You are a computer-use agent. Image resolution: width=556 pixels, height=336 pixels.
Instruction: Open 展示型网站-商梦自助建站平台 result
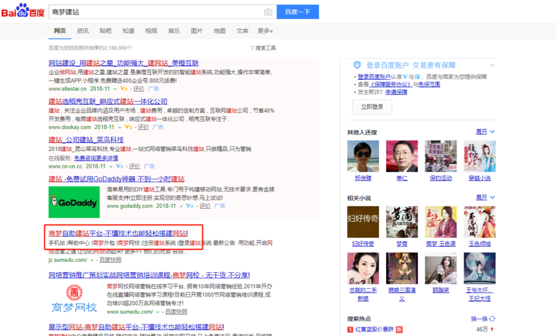click(136, 327)
